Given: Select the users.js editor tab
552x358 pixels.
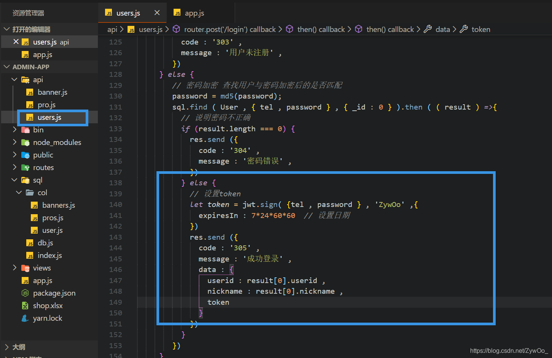Looking at the screenshot, I should pyautogui.click(x=128, y=13).
